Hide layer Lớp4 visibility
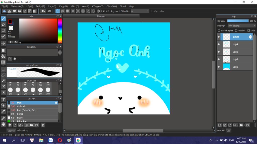The height and width of the screenshot is (144, 257). point(219,44)
